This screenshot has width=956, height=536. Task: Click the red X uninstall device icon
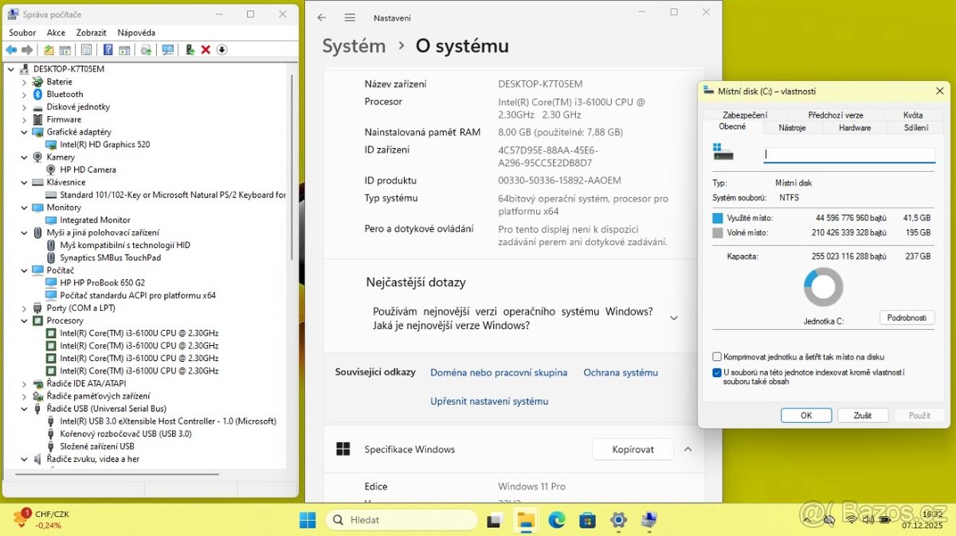click(206, 50)
